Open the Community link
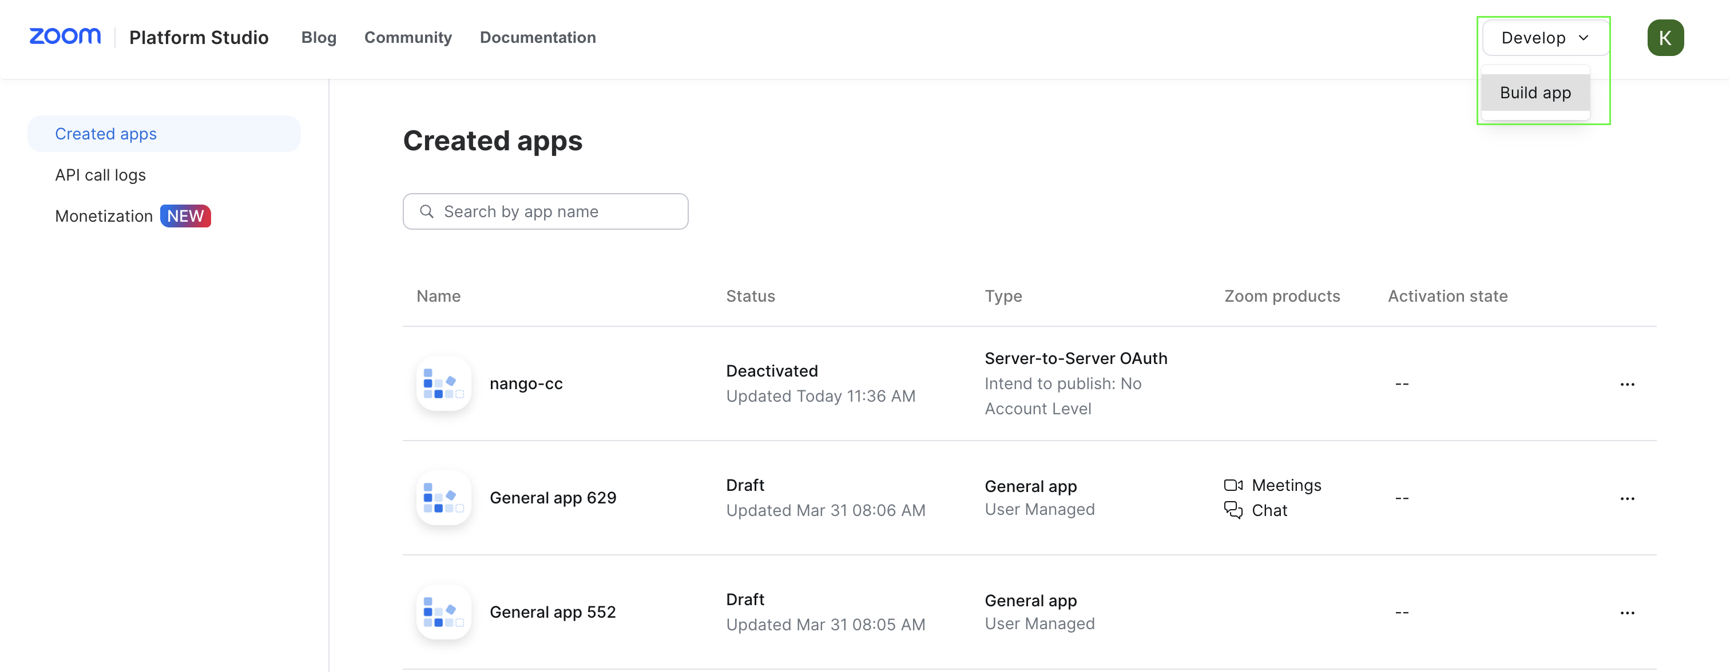Image resolution: width=1730 pixels, height=672 pixels. [x=408, y=38]
